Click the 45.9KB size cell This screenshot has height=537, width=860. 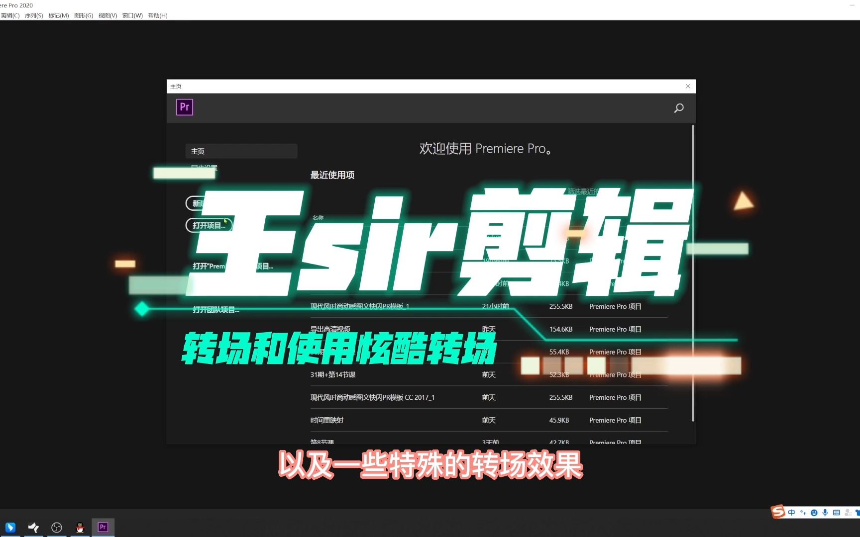pyautogui.click(x=559, y=420)
